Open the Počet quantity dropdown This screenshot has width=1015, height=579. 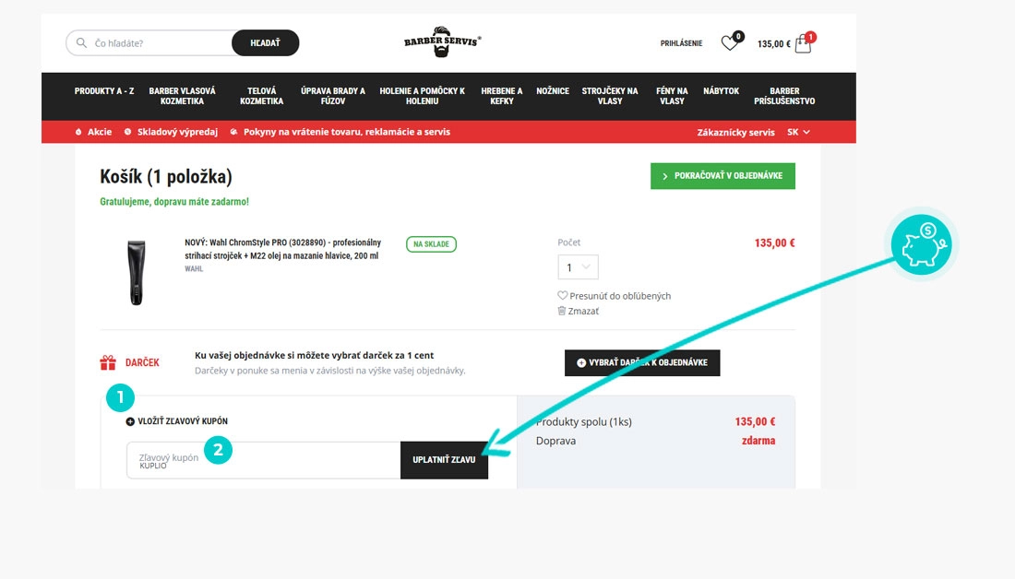click(x=578, y=267)
